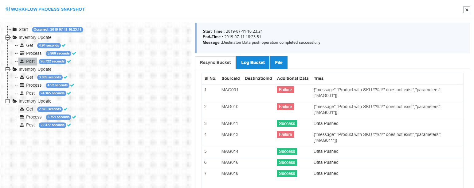Click the Process icon under first Inventory Update
The width and height of the screenshot is (474, 188).
[22, 53]
